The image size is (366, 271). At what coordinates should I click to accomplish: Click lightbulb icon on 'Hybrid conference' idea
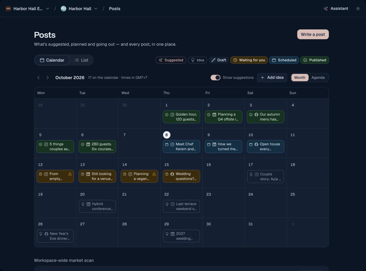pyautogui.click(x=83, y=204)
